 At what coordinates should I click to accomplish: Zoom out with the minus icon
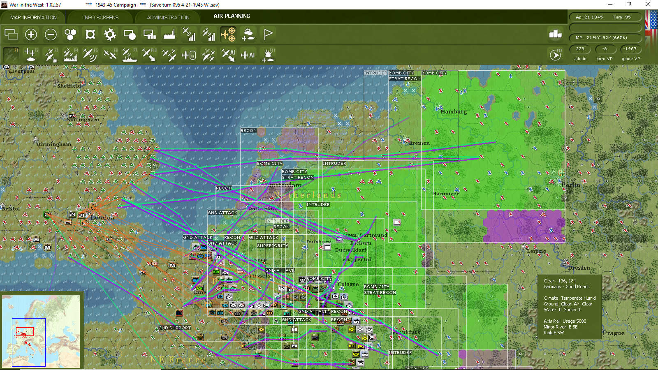(x=51, y=34)
